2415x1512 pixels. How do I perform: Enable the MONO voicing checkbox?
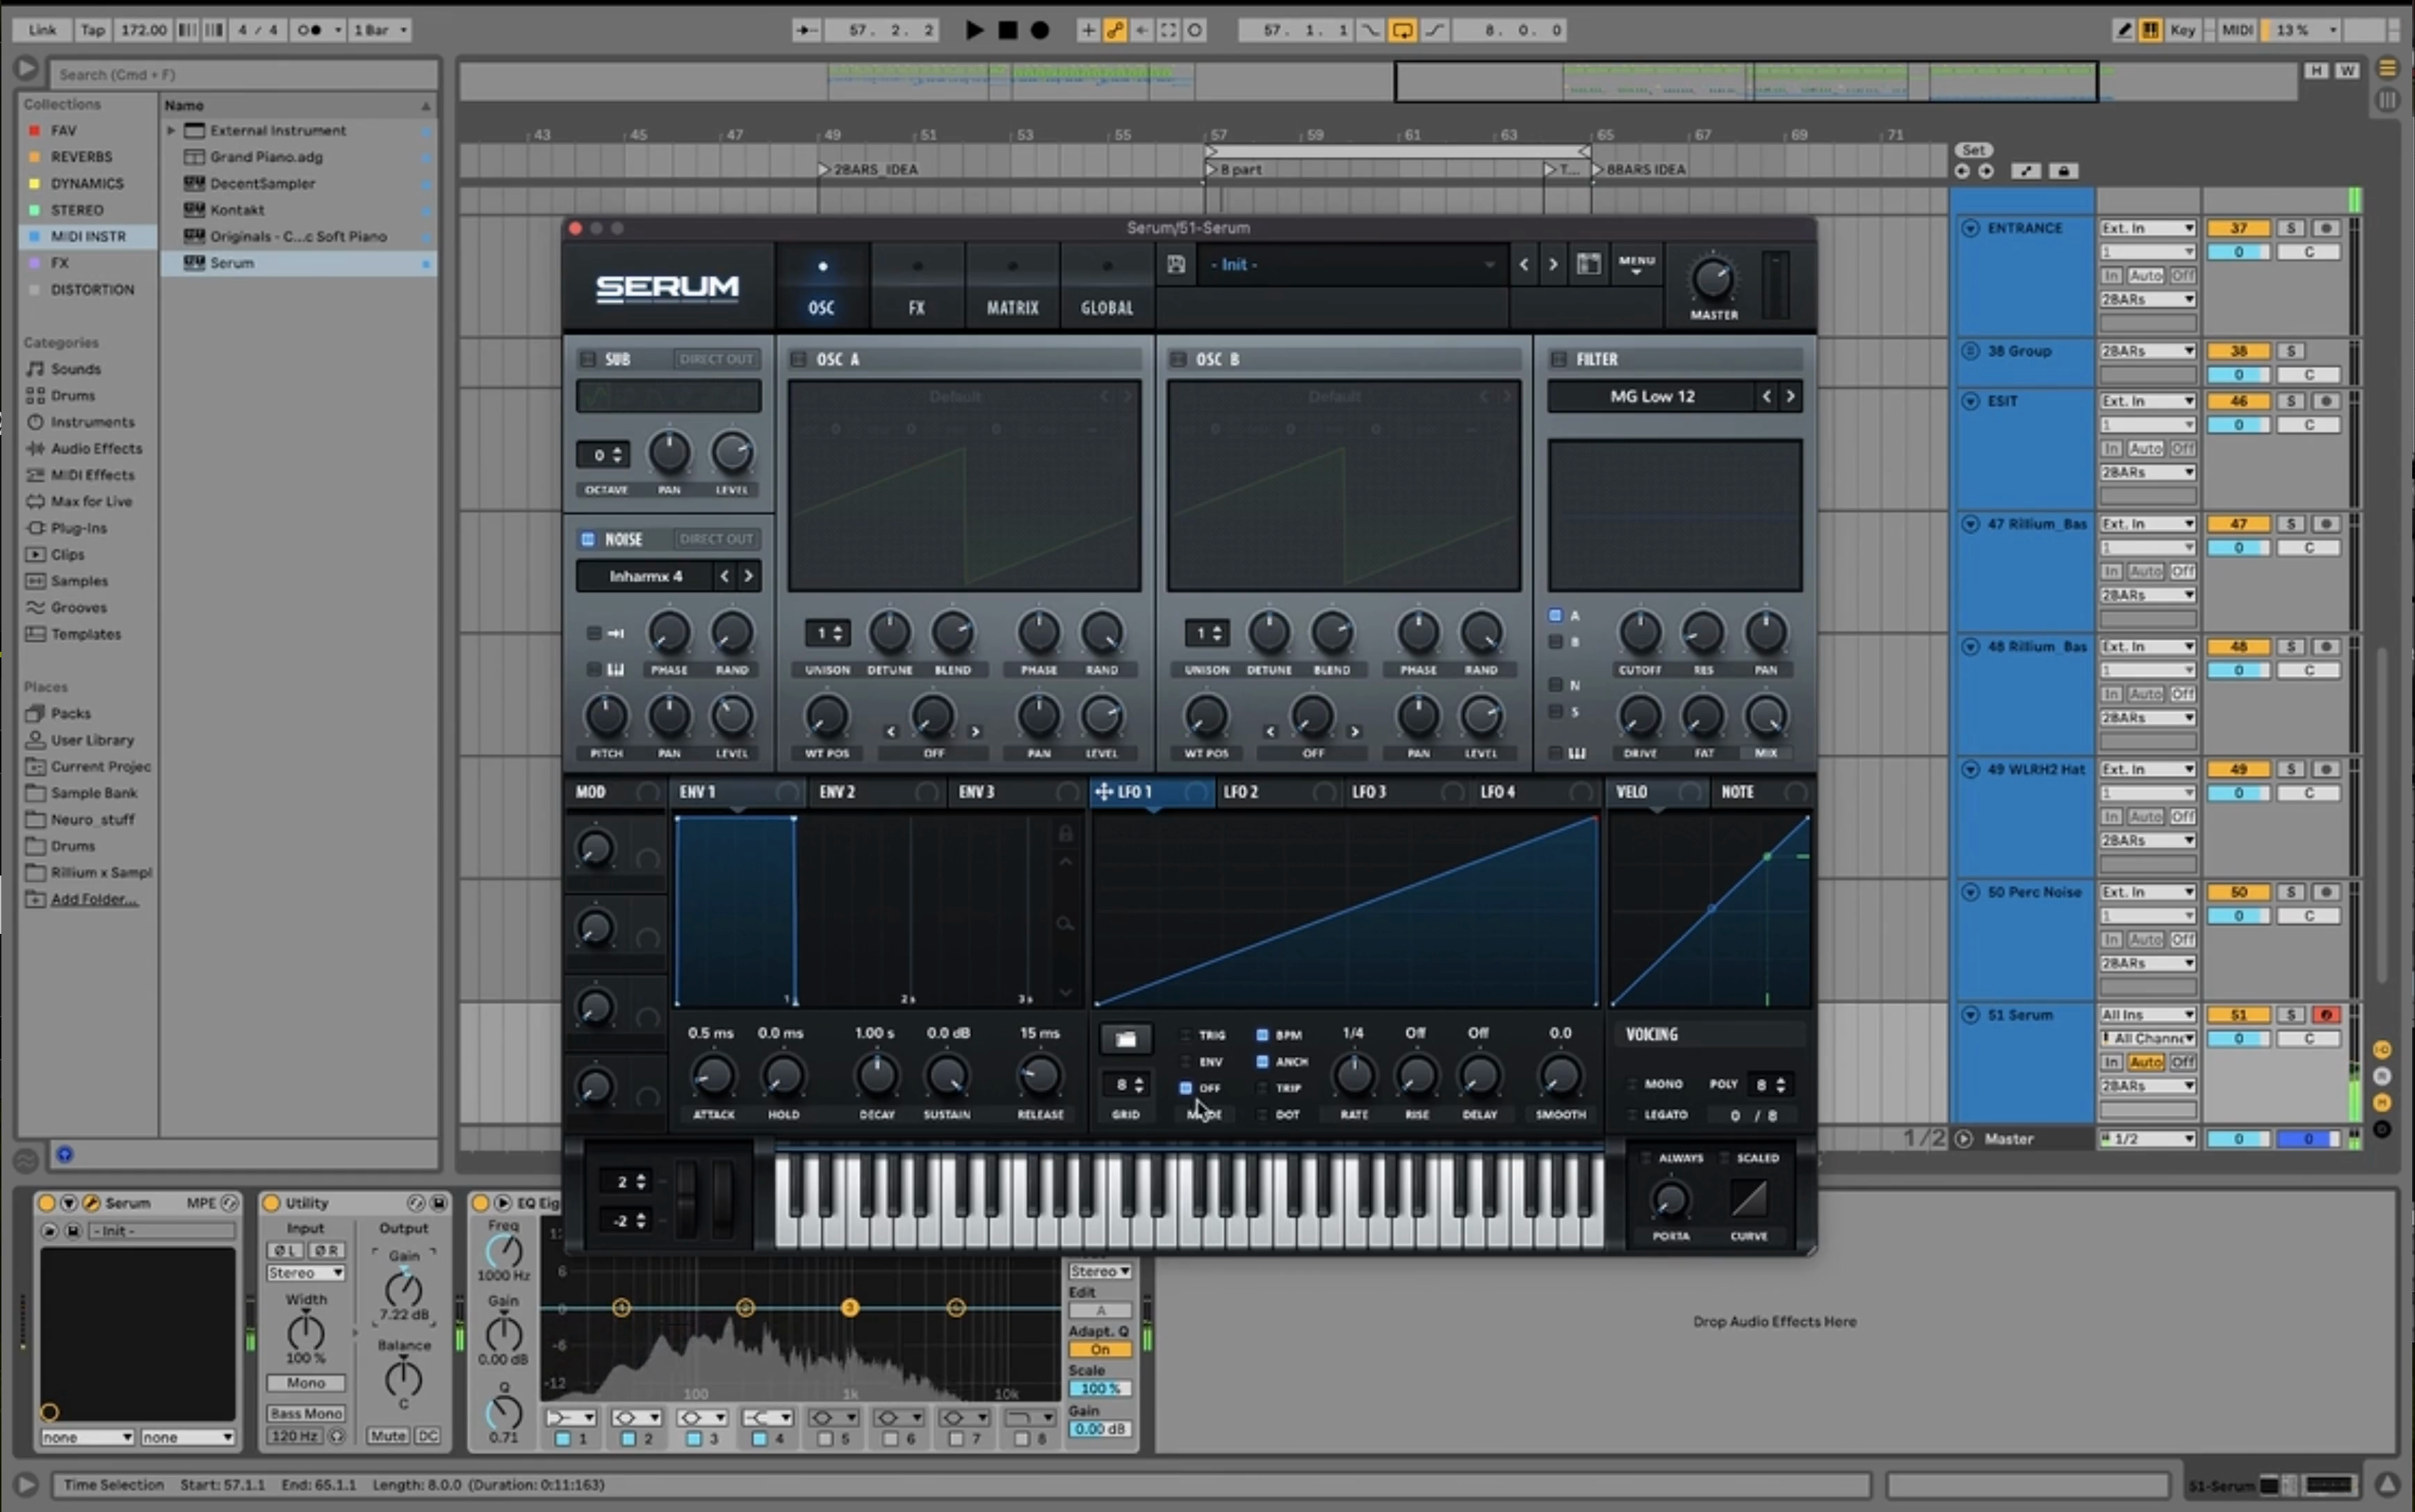[x=1632, y=1084]
